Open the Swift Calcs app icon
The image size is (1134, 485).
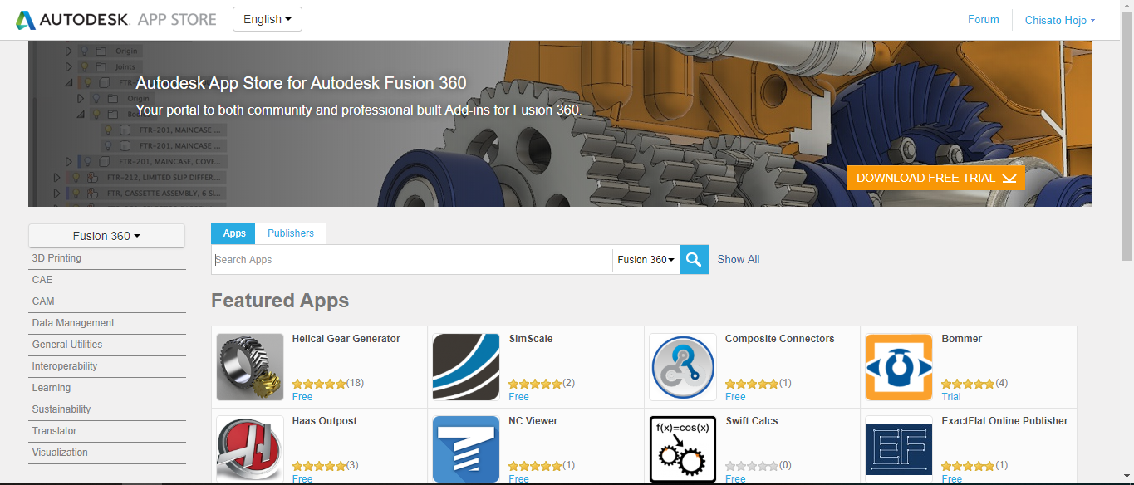click(683, 449)
